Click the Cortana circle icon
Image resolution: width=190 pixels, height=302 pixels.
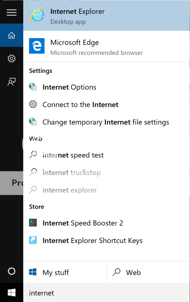11,271
